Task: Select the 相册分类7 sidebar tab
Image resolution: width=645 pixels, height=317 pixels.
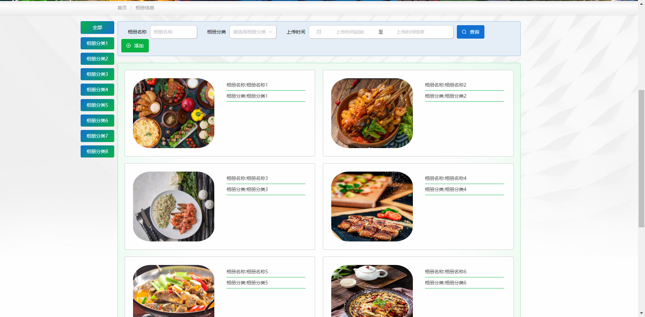Action: click(x=97, y=136)
